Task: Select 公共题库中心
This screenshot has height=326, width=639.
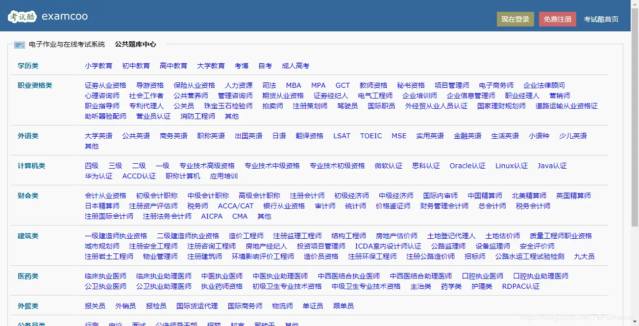Action: click(134, 44)
